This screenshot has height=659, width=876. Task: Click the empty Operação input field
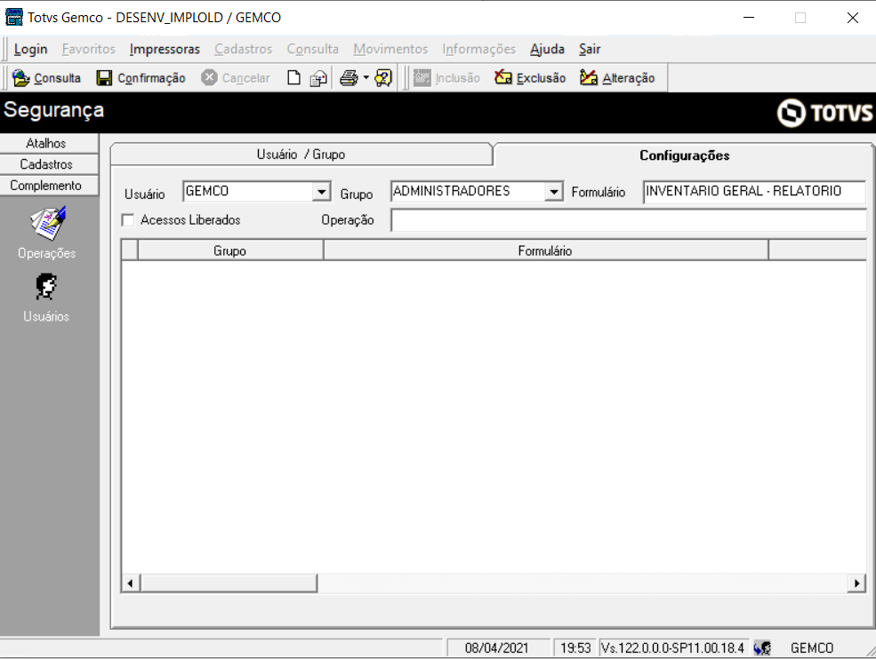click(x=629, y=220)
